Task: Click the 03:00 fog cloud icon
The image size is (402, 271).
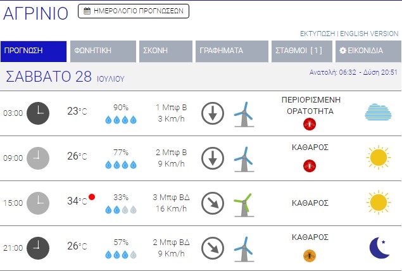Action: tap(377, 113)
